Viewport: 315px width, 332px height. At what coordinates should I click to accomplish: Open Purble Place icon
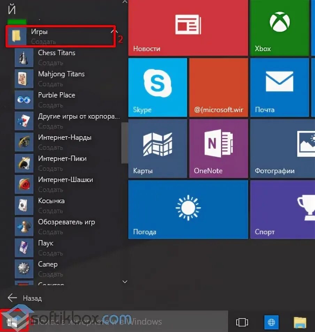[x=24, y=100]
